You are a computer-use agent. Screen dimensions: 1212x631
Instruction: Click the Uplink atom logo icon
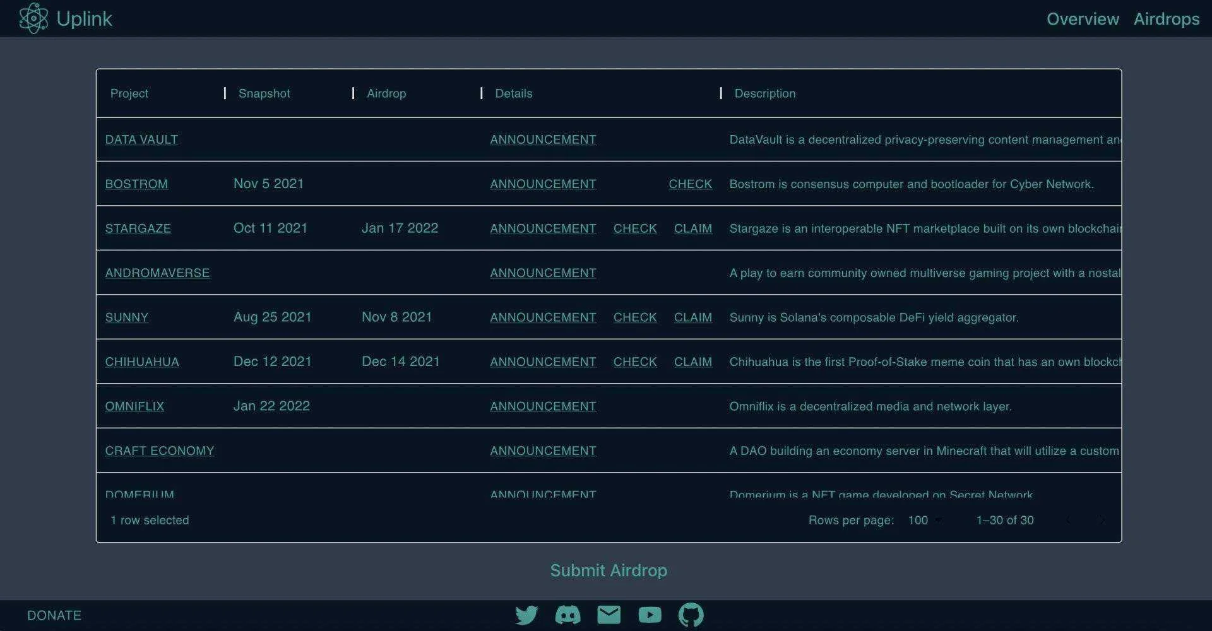[x=33, y=18]
